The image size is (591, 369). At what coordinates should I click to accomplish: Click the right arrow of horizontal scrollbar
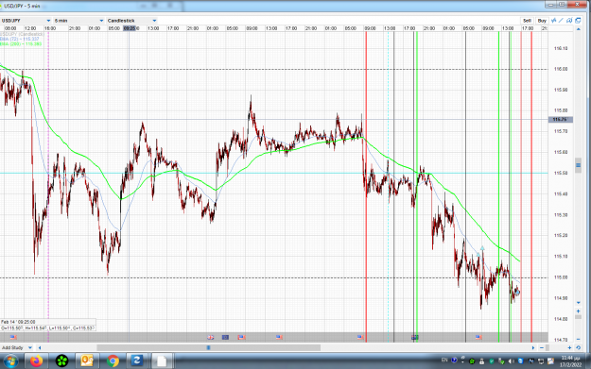pyautogui.click(x=533, y=347)
